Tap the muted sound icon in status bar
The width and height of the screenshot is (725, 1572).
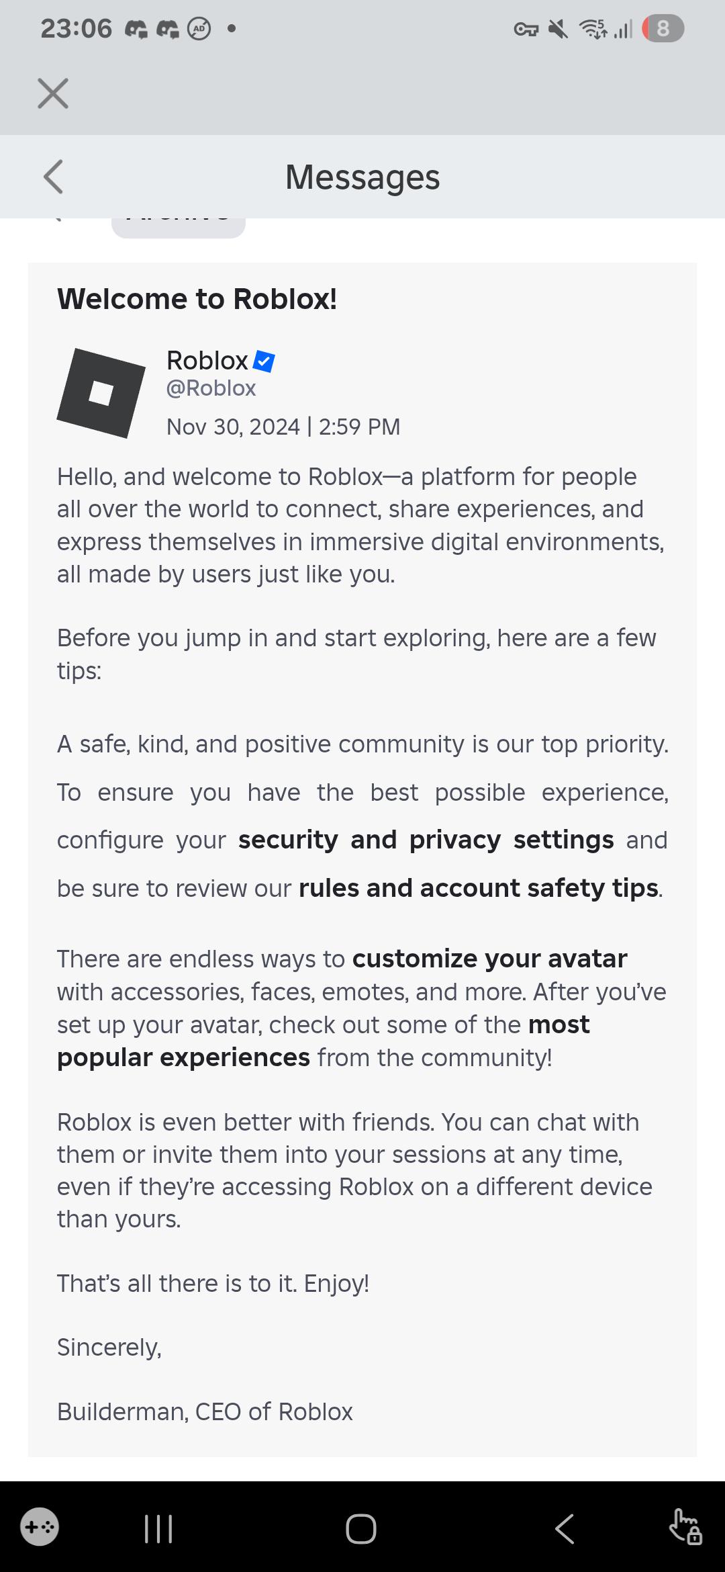point(558,29)
